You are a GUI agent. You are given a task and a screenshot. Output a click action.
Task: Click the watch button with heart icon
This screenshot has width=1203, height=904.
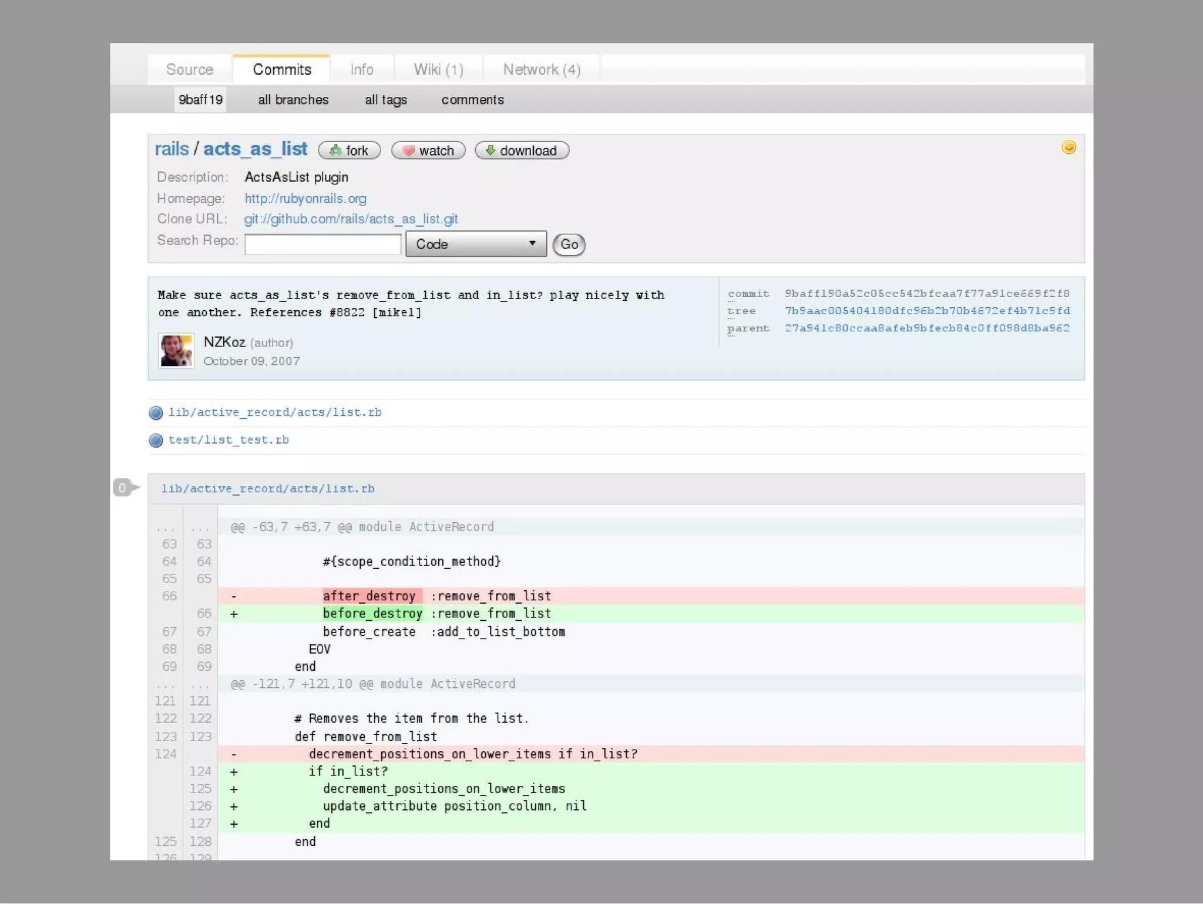pos(428,151)
